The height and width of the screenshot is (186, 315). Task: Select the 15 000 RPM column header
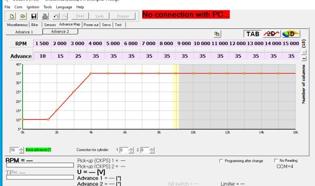click(291, 43)
